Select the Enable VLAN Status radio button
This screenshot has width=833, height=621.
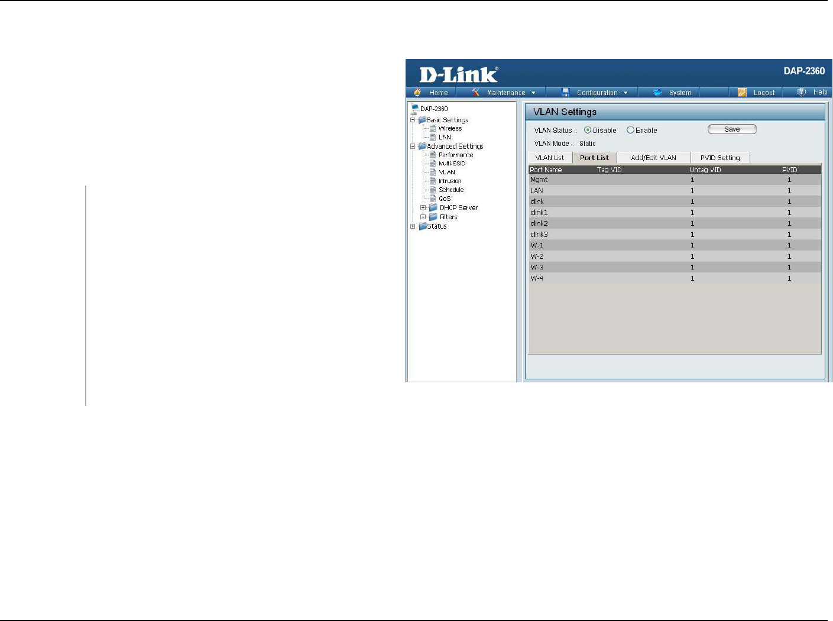point(630,130)
